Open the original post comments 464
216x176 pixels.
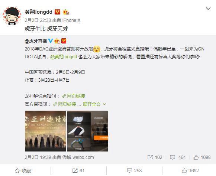point(178,157)
